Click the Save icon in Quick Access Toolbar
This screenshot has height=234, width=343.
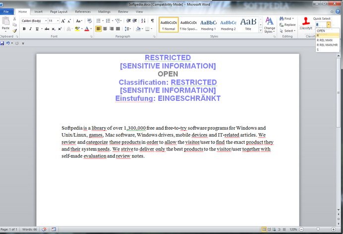coord(2,43)
